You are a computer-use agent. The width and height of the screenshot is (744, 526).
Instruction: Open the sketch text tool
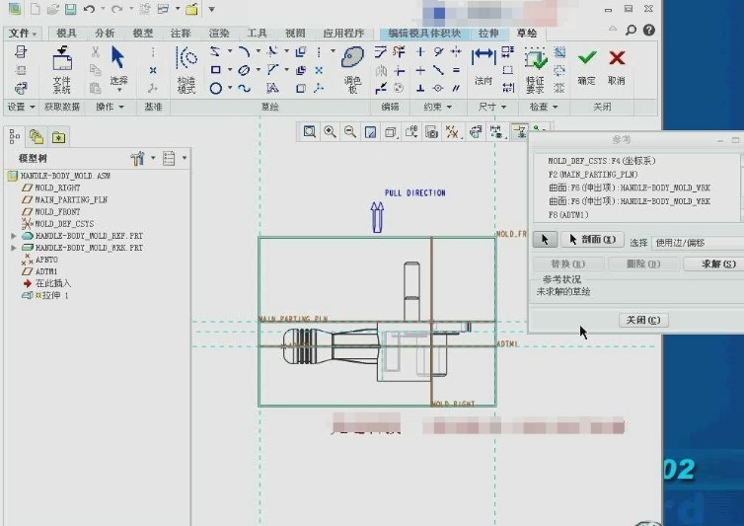pyautogui.click(x=272, y=88)
